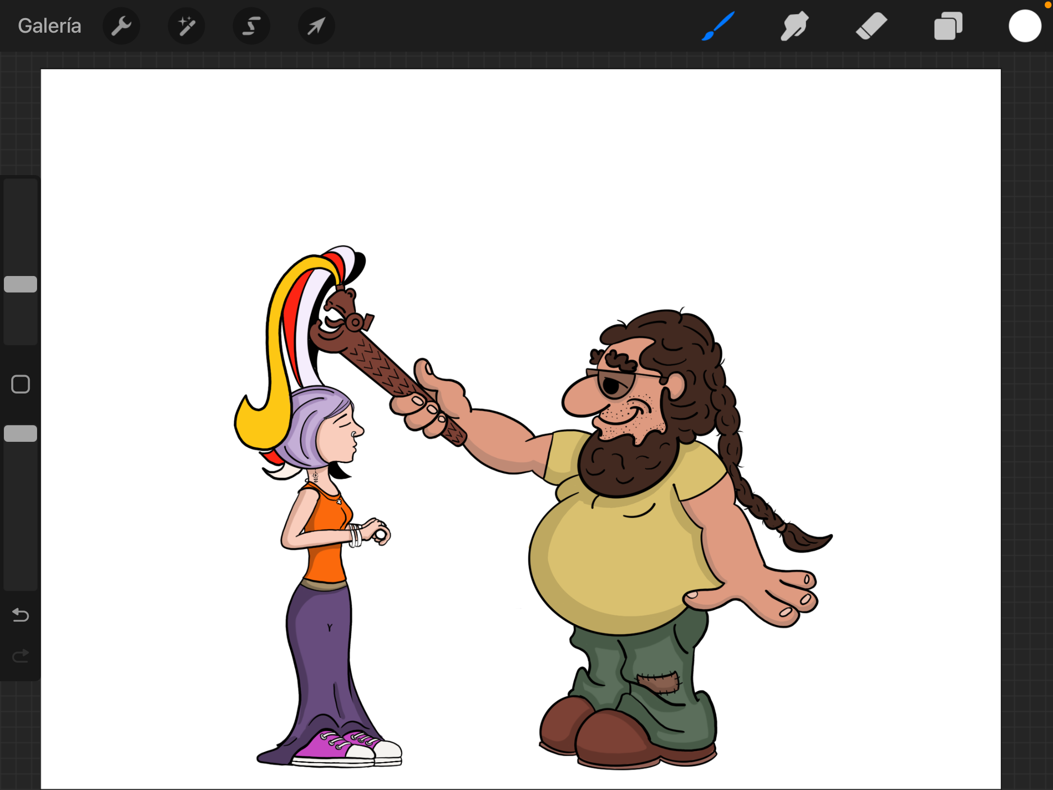Activate the Selection S-shaped tool
This screenshot has height=790, width=1053.
(251, 26)
